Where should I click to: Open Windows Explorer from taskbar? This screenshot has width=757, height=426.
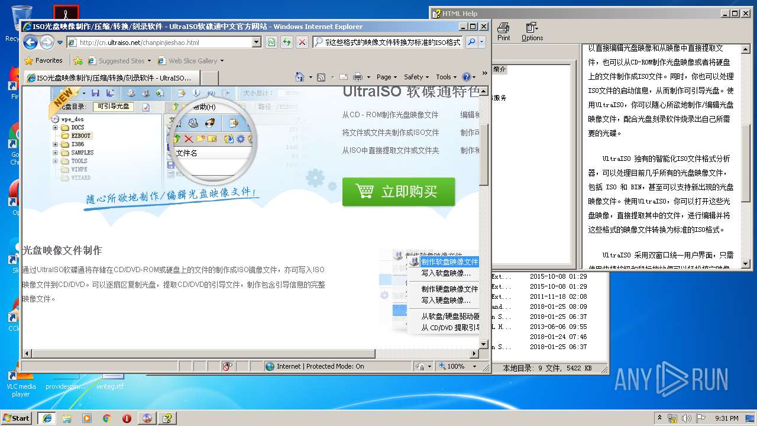click(x=67, y=418)
